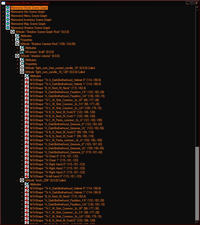200x225 pixels.
Task: Click the shape icon of "Tri left hand 0"
Action: tap(27, 176)
